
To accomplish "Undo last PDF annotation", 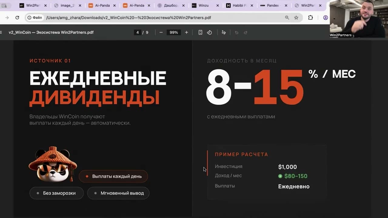I will click(237, 32).
